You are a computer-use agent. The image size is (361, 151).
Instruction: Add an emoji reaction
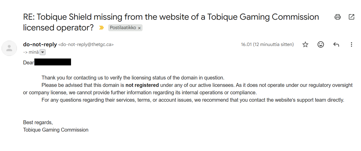(x=320, y=45)
